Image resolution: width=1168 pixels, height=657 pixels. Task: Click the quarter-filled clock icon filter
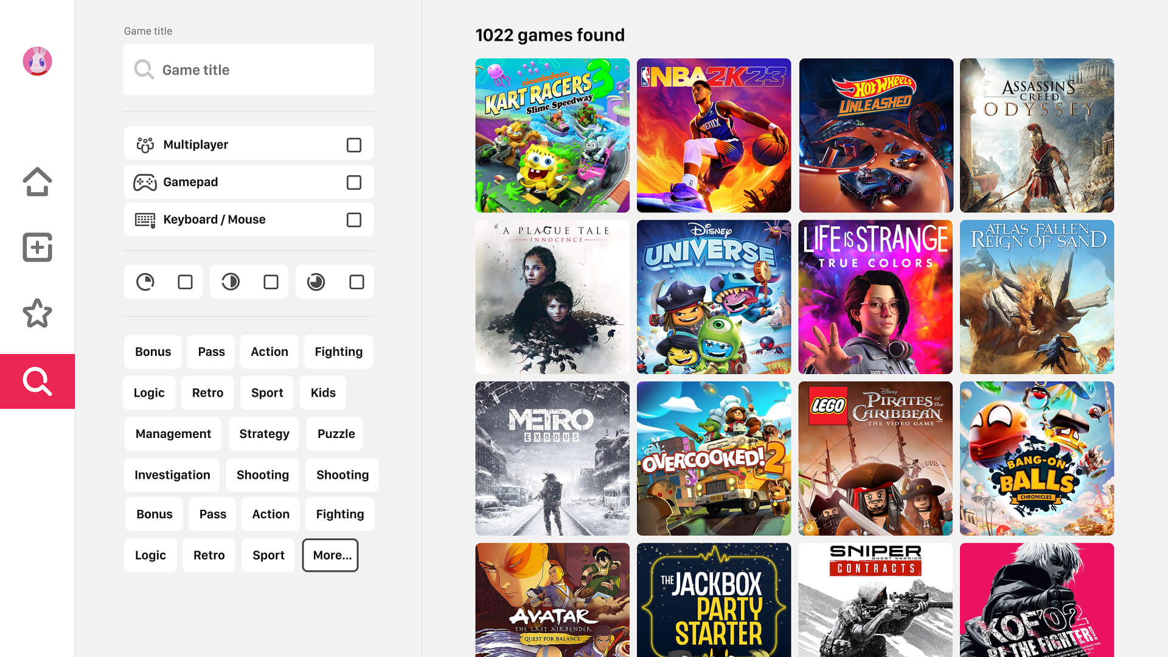(145, 282)
